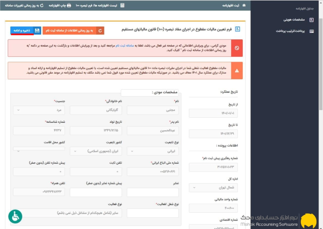
Task: Click the از تاریخ date field
Action: 213,113
